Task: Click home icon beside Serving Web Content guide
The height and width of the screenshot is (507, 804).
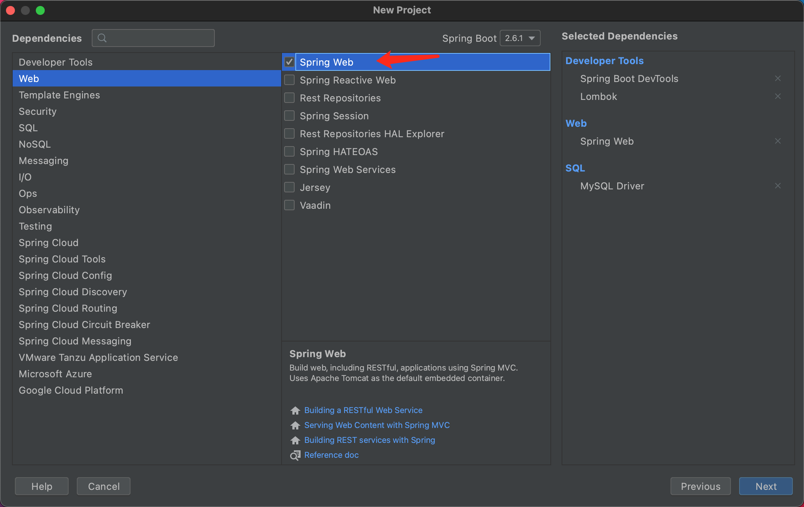Action: coord(295,425)
